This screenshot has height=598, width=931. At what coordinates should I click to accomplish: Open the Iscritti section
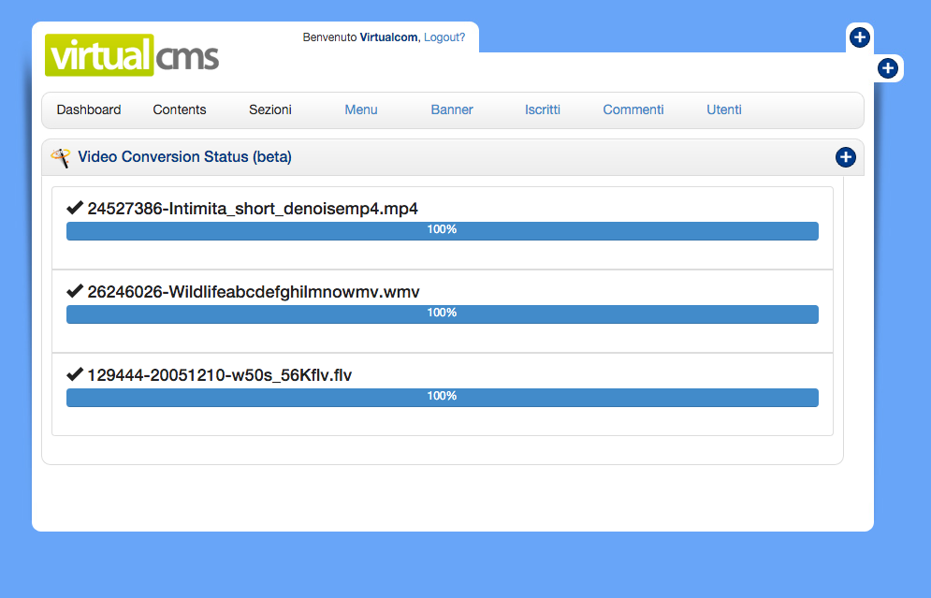point(543,109)
